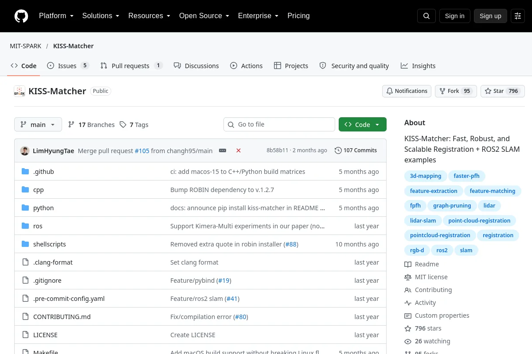Switch to the Insights tab
The image size is (532, 354).
[418, 65]
